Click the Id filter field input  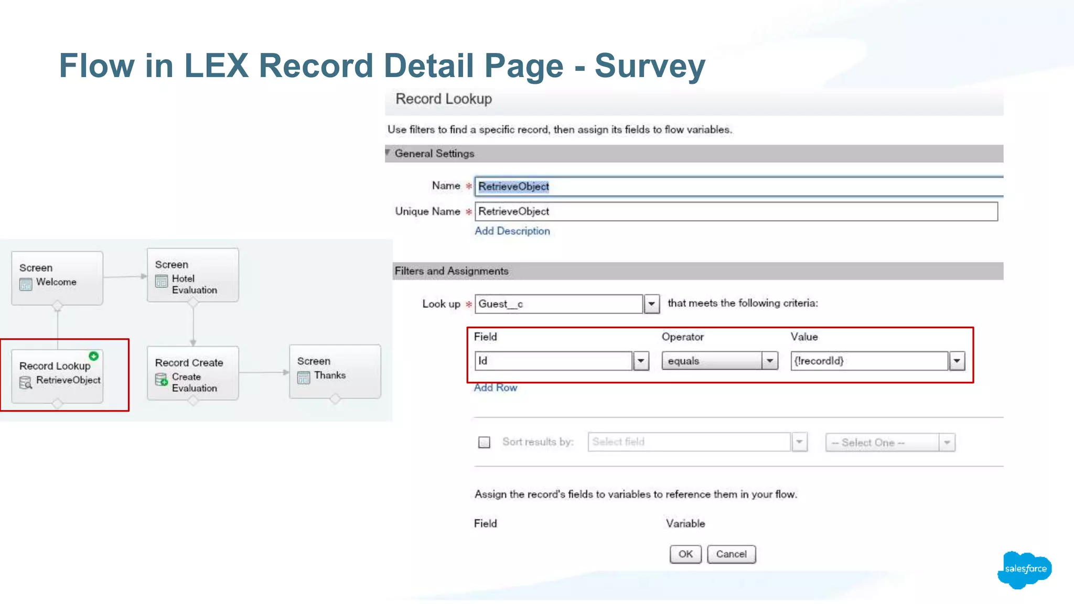click(553, 361)
